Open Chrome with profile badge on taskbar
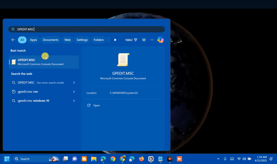This screenshot has height=164, width=277. (x=123, y=159)
